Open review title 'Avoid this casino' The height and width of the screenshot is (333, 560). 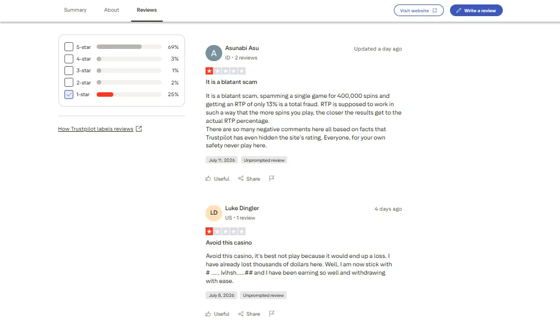coord(229,242)
